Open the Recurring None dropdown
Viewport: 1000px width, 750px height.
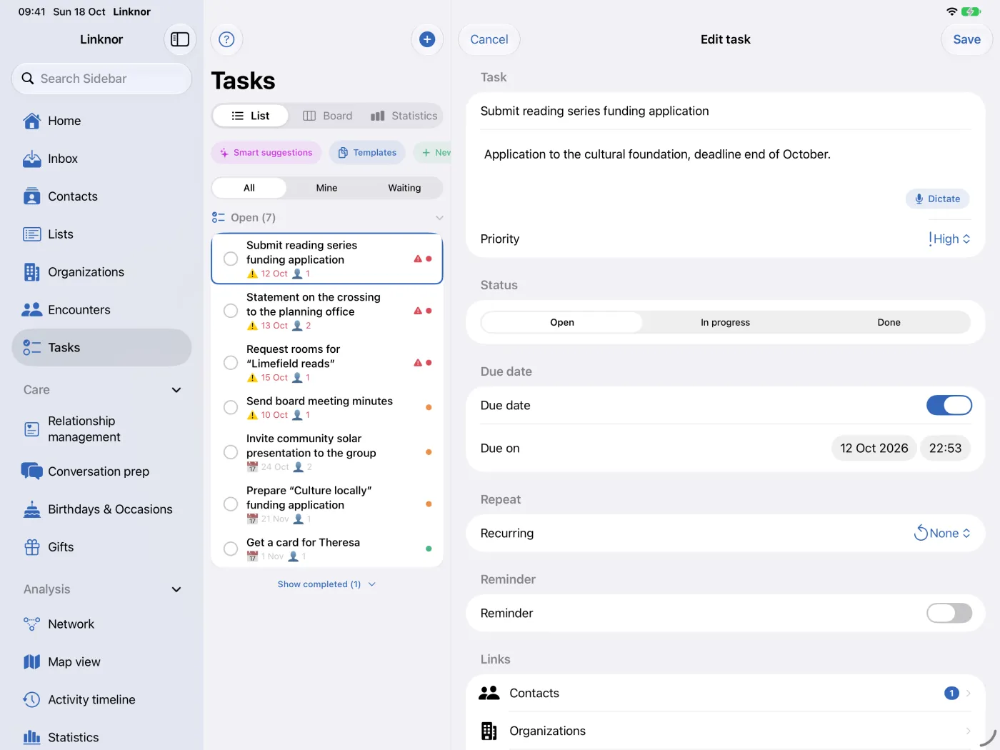(x=942, y=534)
